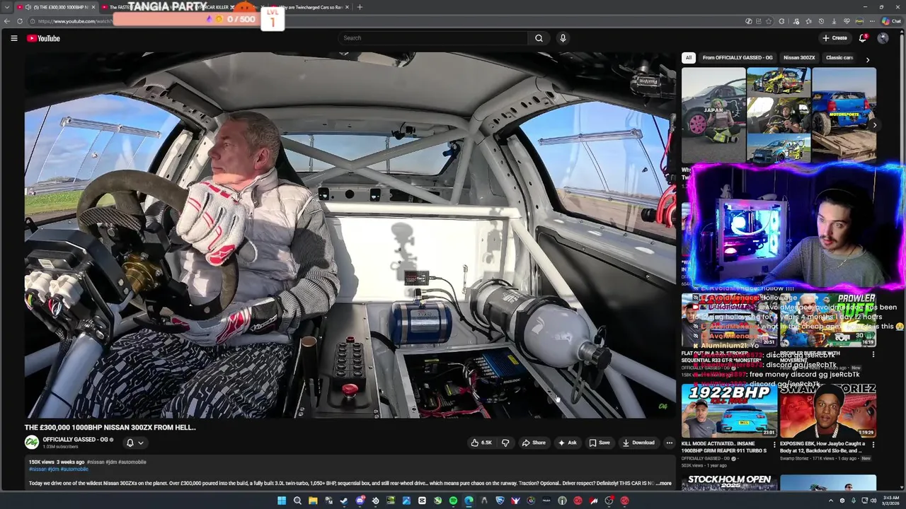Image resolution: width=906 pixels, height=509 pixels.
Task: Open the #nissan hashtag link
Action: 38,469
